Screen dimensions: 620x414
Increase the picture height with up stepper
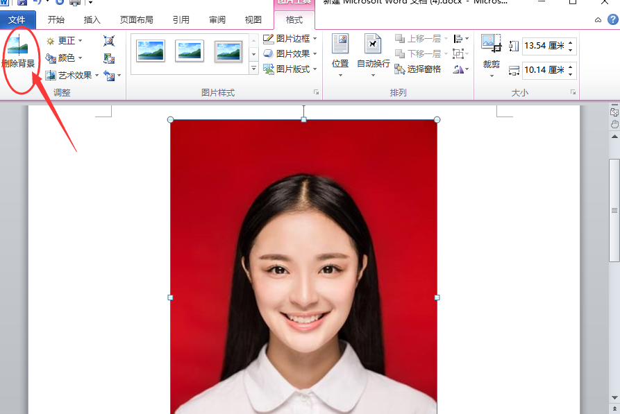pos(570,42)
